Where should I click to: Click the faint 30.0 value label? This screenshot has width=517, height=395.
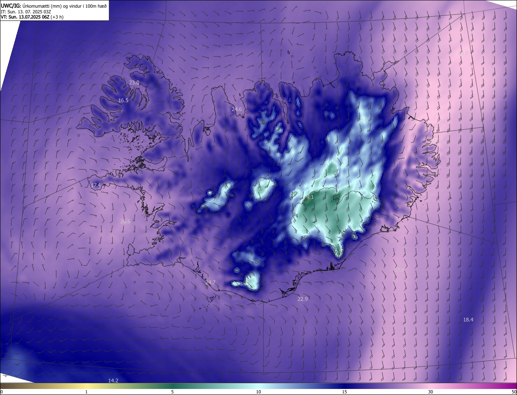pyautogui.click(x=463, y=53)
